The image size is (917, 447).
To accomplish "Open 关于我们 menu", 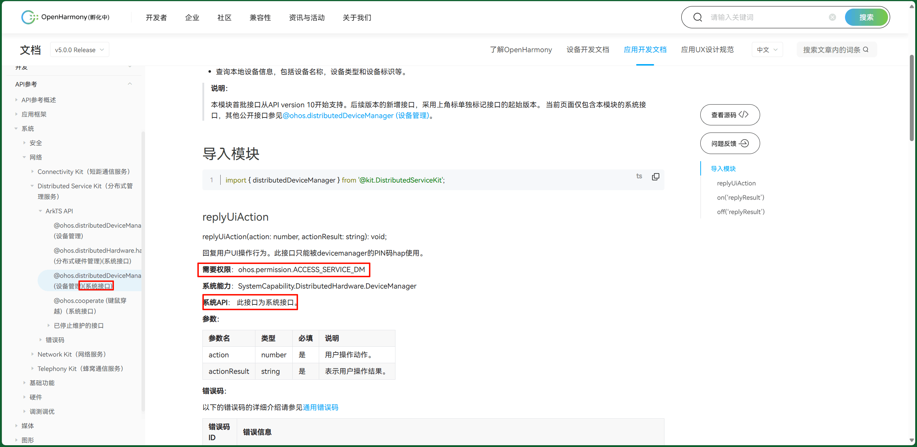I will coord(357,18).
